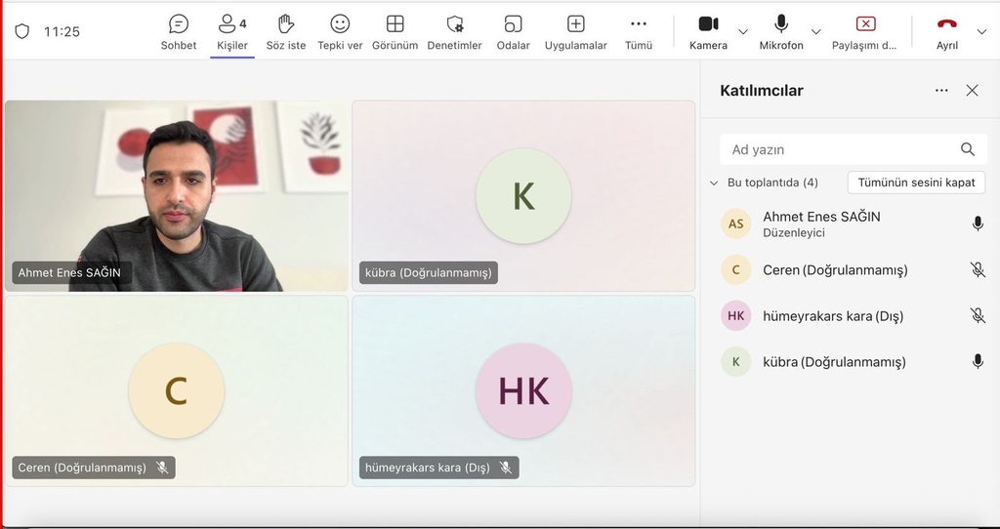The image size is (1000, 529).
Task: Open Tepki ver reactions
Action: [340, 31]
